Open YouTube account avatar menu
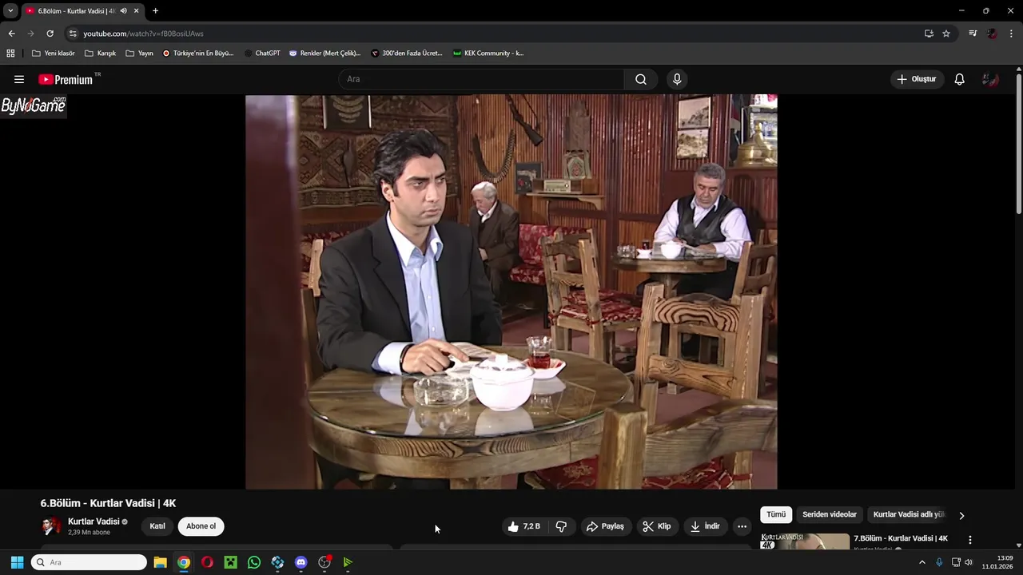 [x=991, y=79]
